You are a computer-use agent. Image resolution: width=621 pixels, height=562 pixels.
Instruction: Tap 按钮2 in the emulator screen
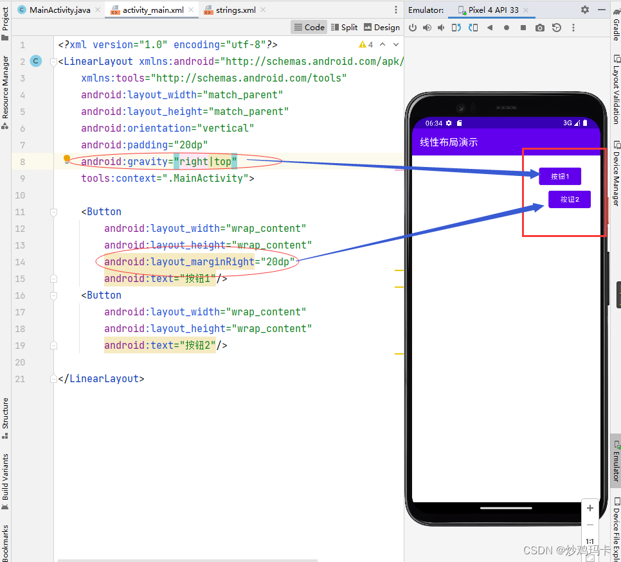(570, 199)
